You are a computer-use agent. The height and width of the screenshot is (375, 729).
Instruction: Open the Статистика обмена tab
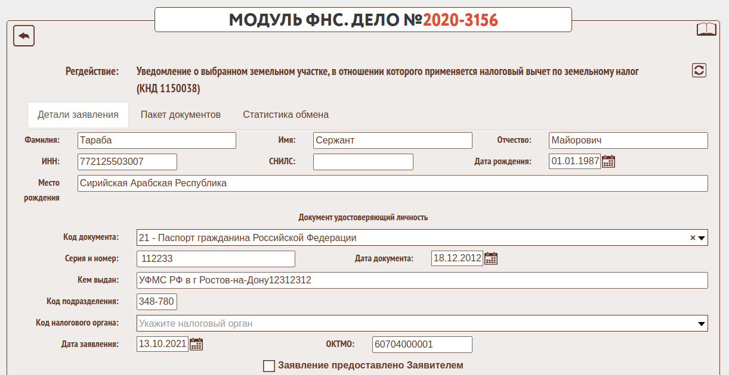(x=286, y=114)
